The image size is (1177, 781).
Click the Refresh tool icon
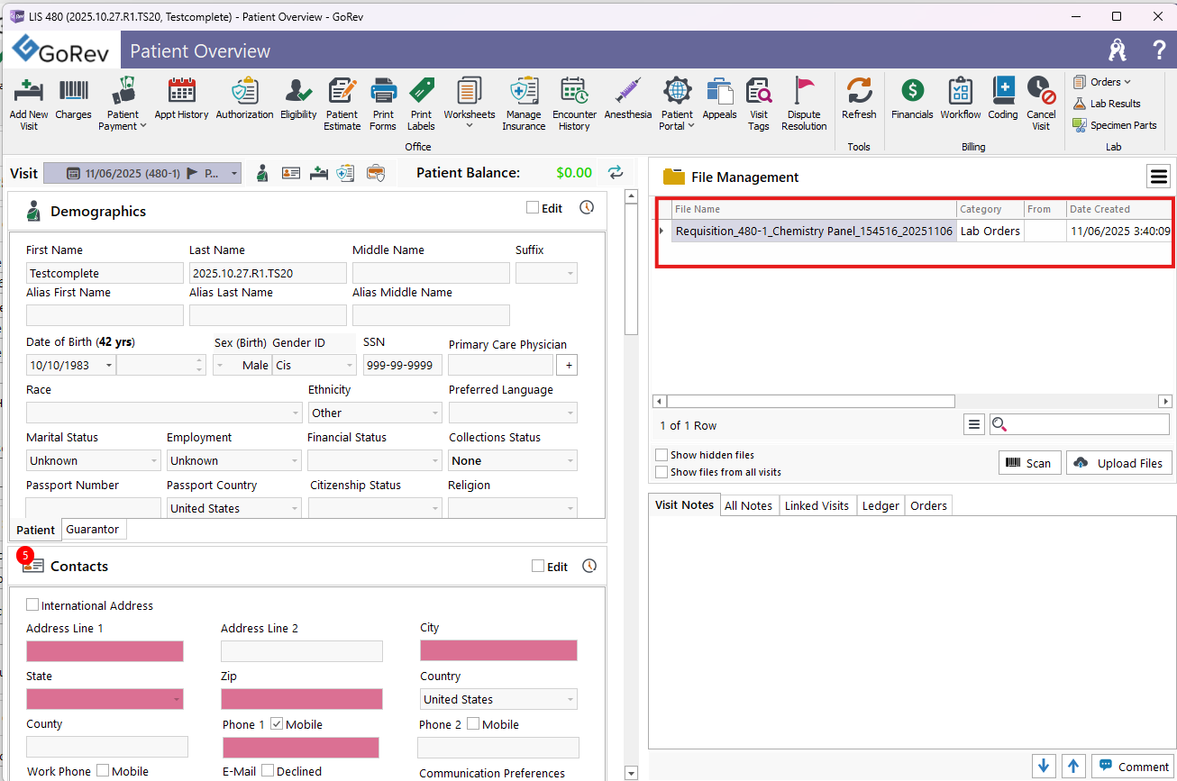coord(859,91)
